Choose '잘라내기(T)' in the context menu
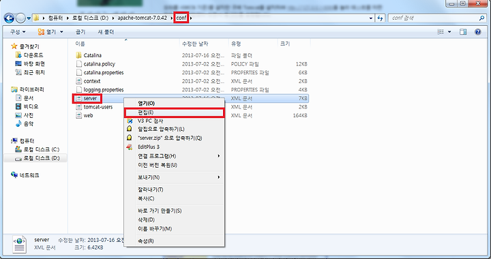 [x=175, y=190]
